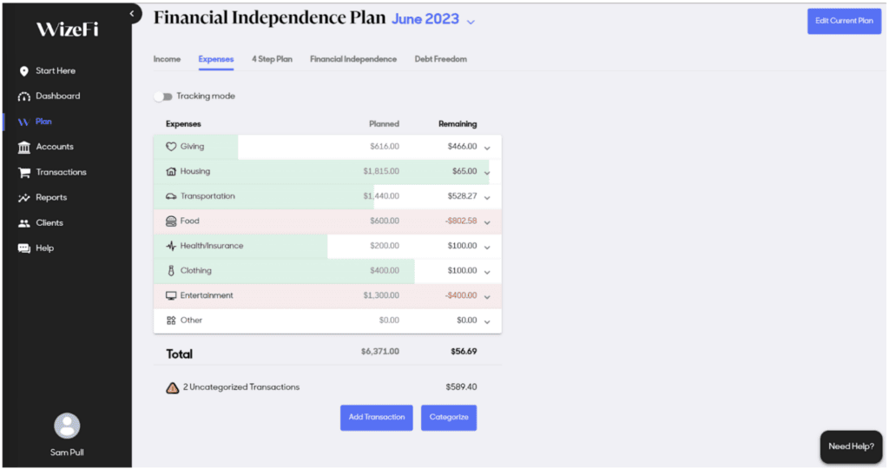Expand the Food expense row chevron

(487, 222)
